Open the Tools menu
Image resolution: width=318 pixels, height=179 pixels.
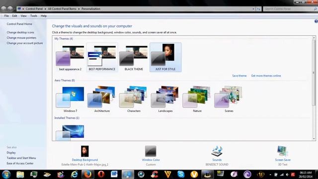[x=34, y=16]
